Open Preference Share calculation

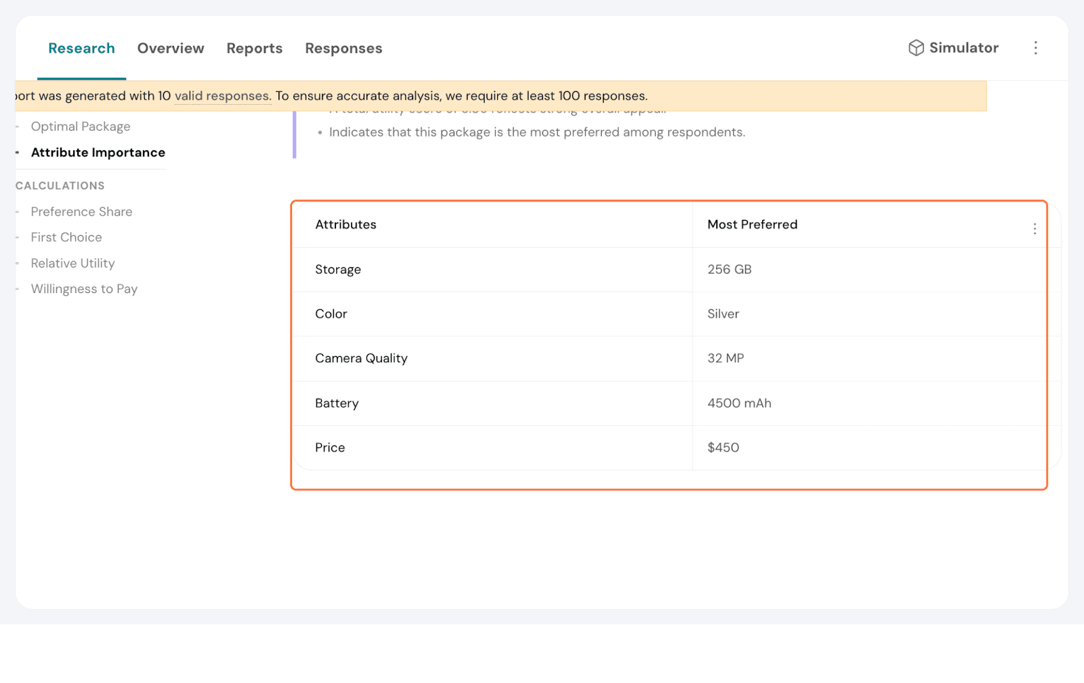click(81, 212)
